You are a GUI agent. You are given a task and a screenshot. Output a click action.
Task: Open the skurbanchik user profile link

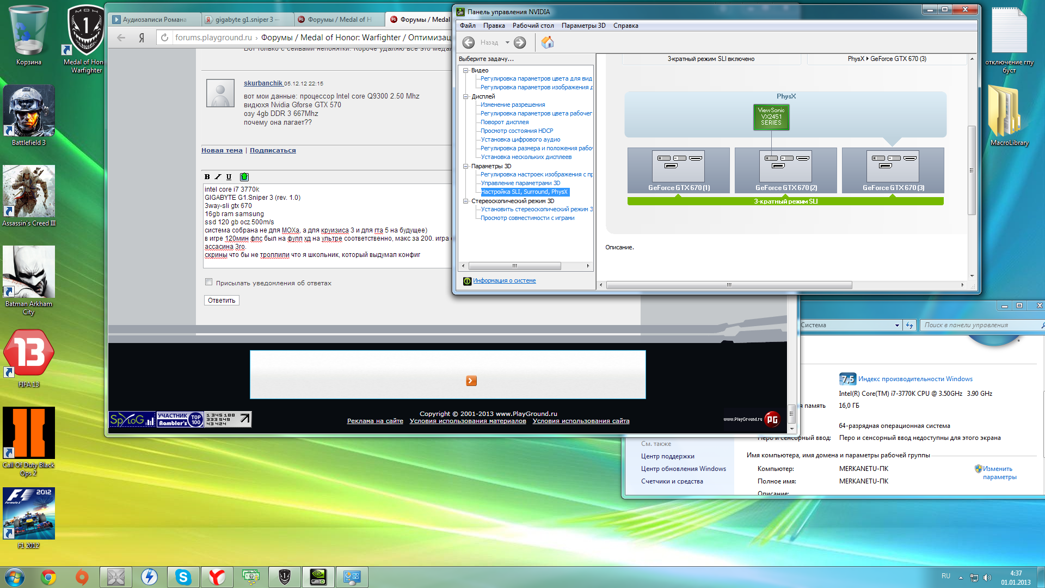click(263, 83)
